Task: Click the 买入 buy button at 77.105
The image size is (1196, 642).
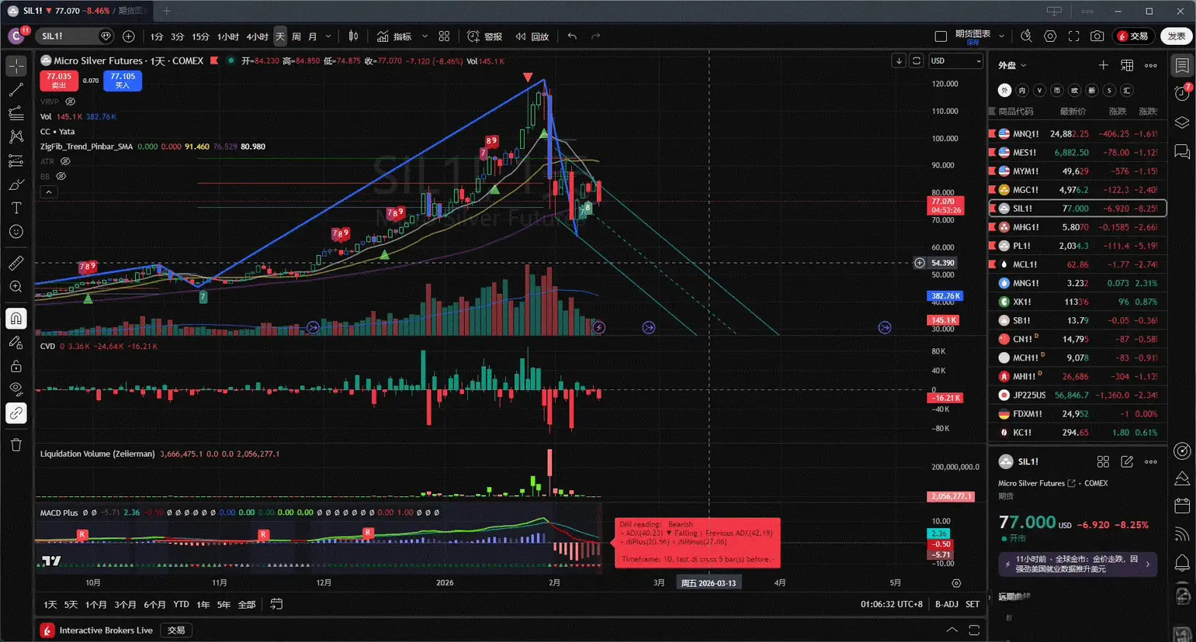Action: [123, 81]
